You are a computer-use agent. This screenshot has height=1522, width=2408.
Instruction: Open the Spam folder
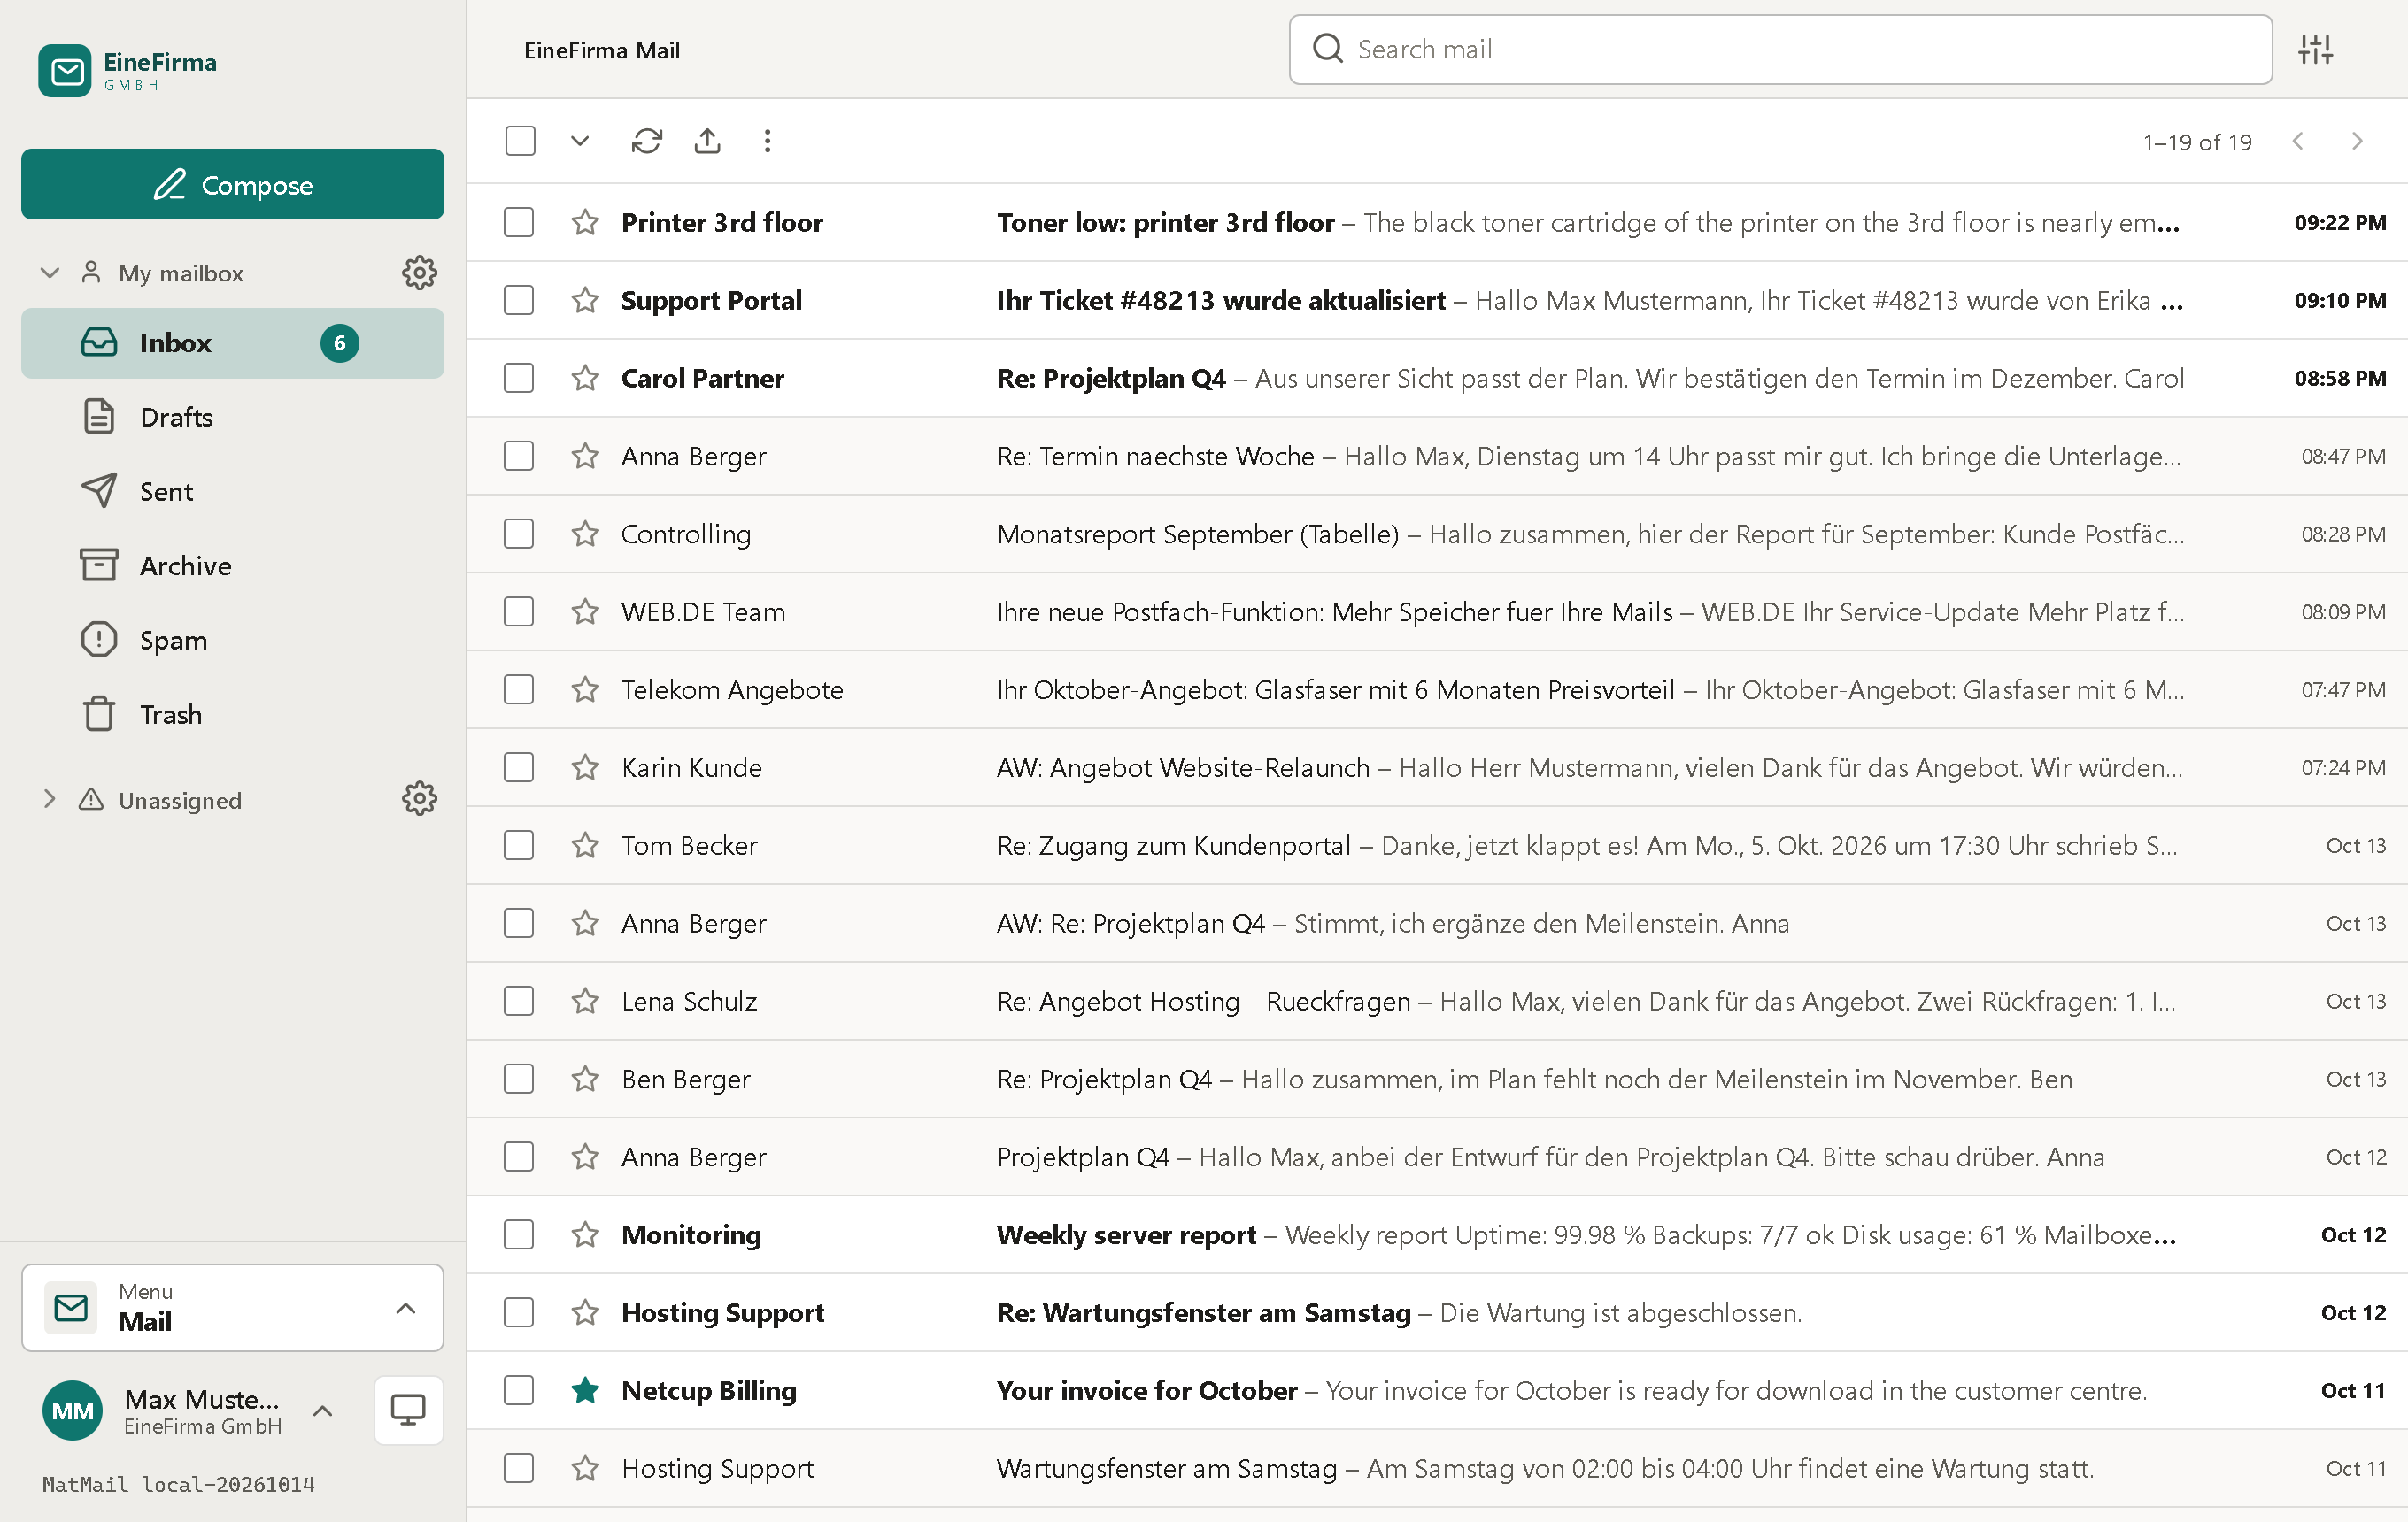point(232,640)
